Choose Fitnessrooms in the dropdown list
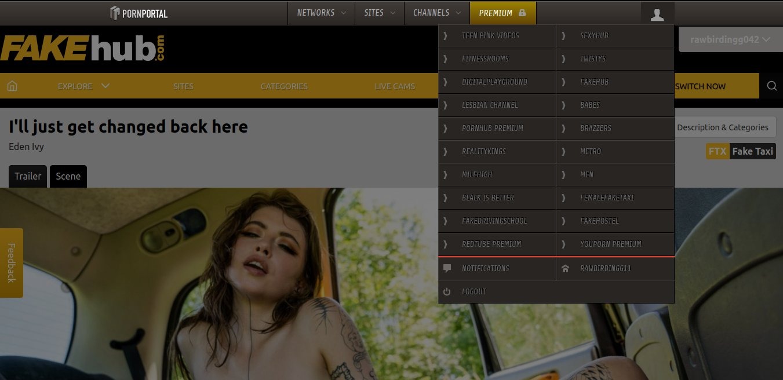Viewport: 783px width, 380px height. click(497, 59)
